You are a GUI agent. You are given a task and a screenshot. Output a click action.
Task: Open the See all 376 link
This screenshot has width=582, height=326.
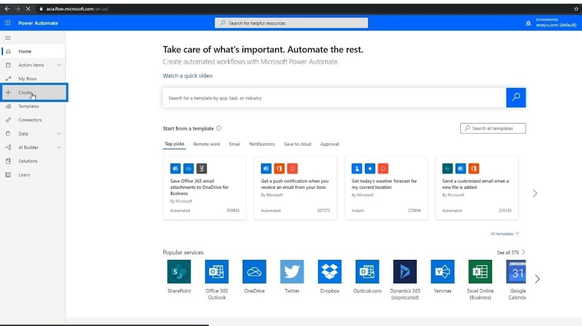[x=511, y=253]
